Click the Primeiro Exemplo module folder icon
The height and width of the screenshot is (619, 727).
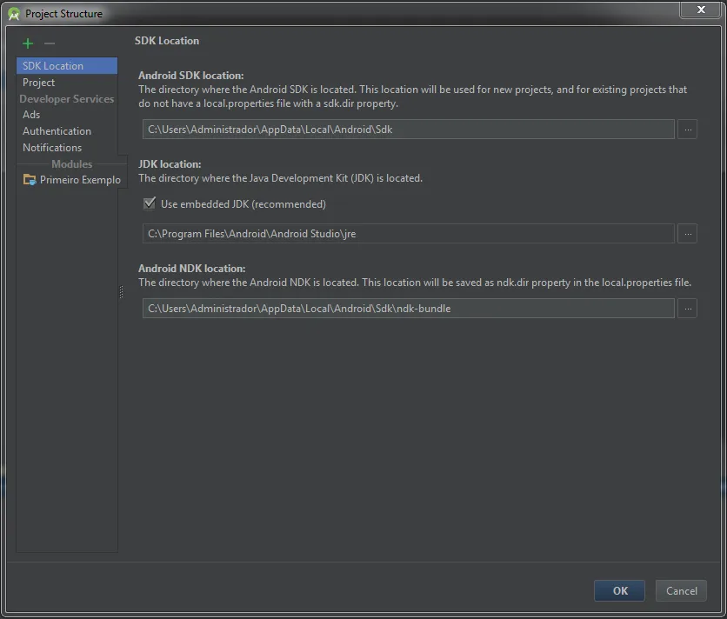coord(30,180)
